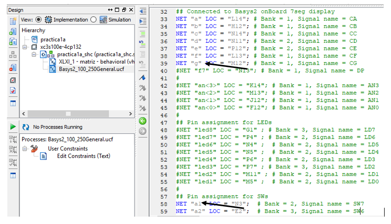The height and width of the screenshot is (224, 391).
Task: Click the comment '## Pin assignment for LEDs'
Action: [224, 123]
